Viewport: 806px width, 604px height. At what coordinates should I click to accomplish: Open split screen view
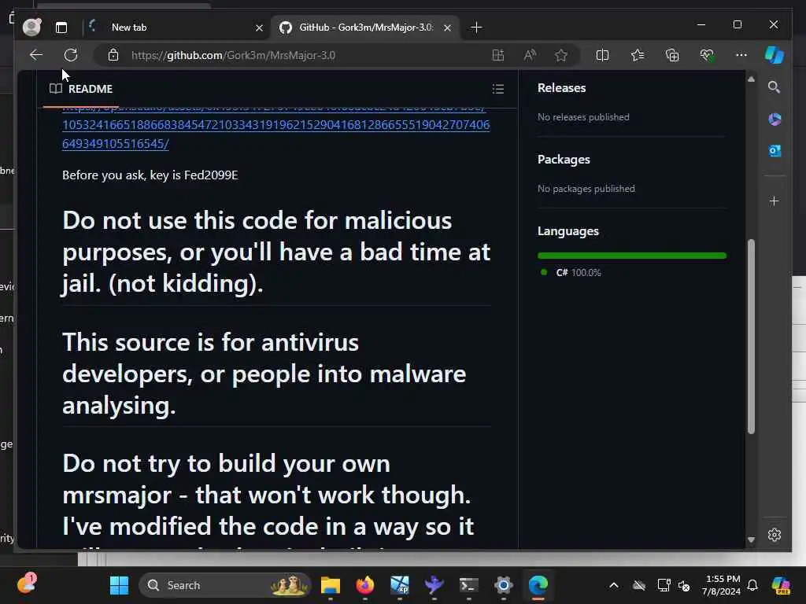coord(602,55)
